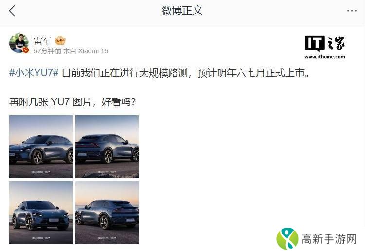Click the 57分钟前 timestamp
365x251 pixels.
point(47,51)
